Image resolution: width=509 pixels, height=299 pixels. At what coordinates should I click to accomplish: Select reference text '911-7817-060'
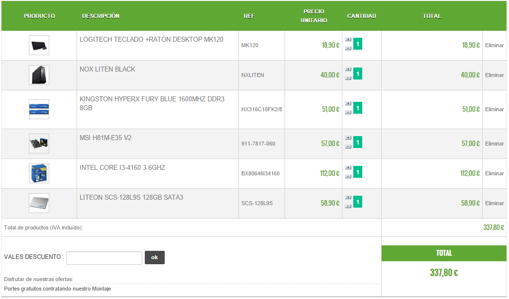click(x=258, y=144)
